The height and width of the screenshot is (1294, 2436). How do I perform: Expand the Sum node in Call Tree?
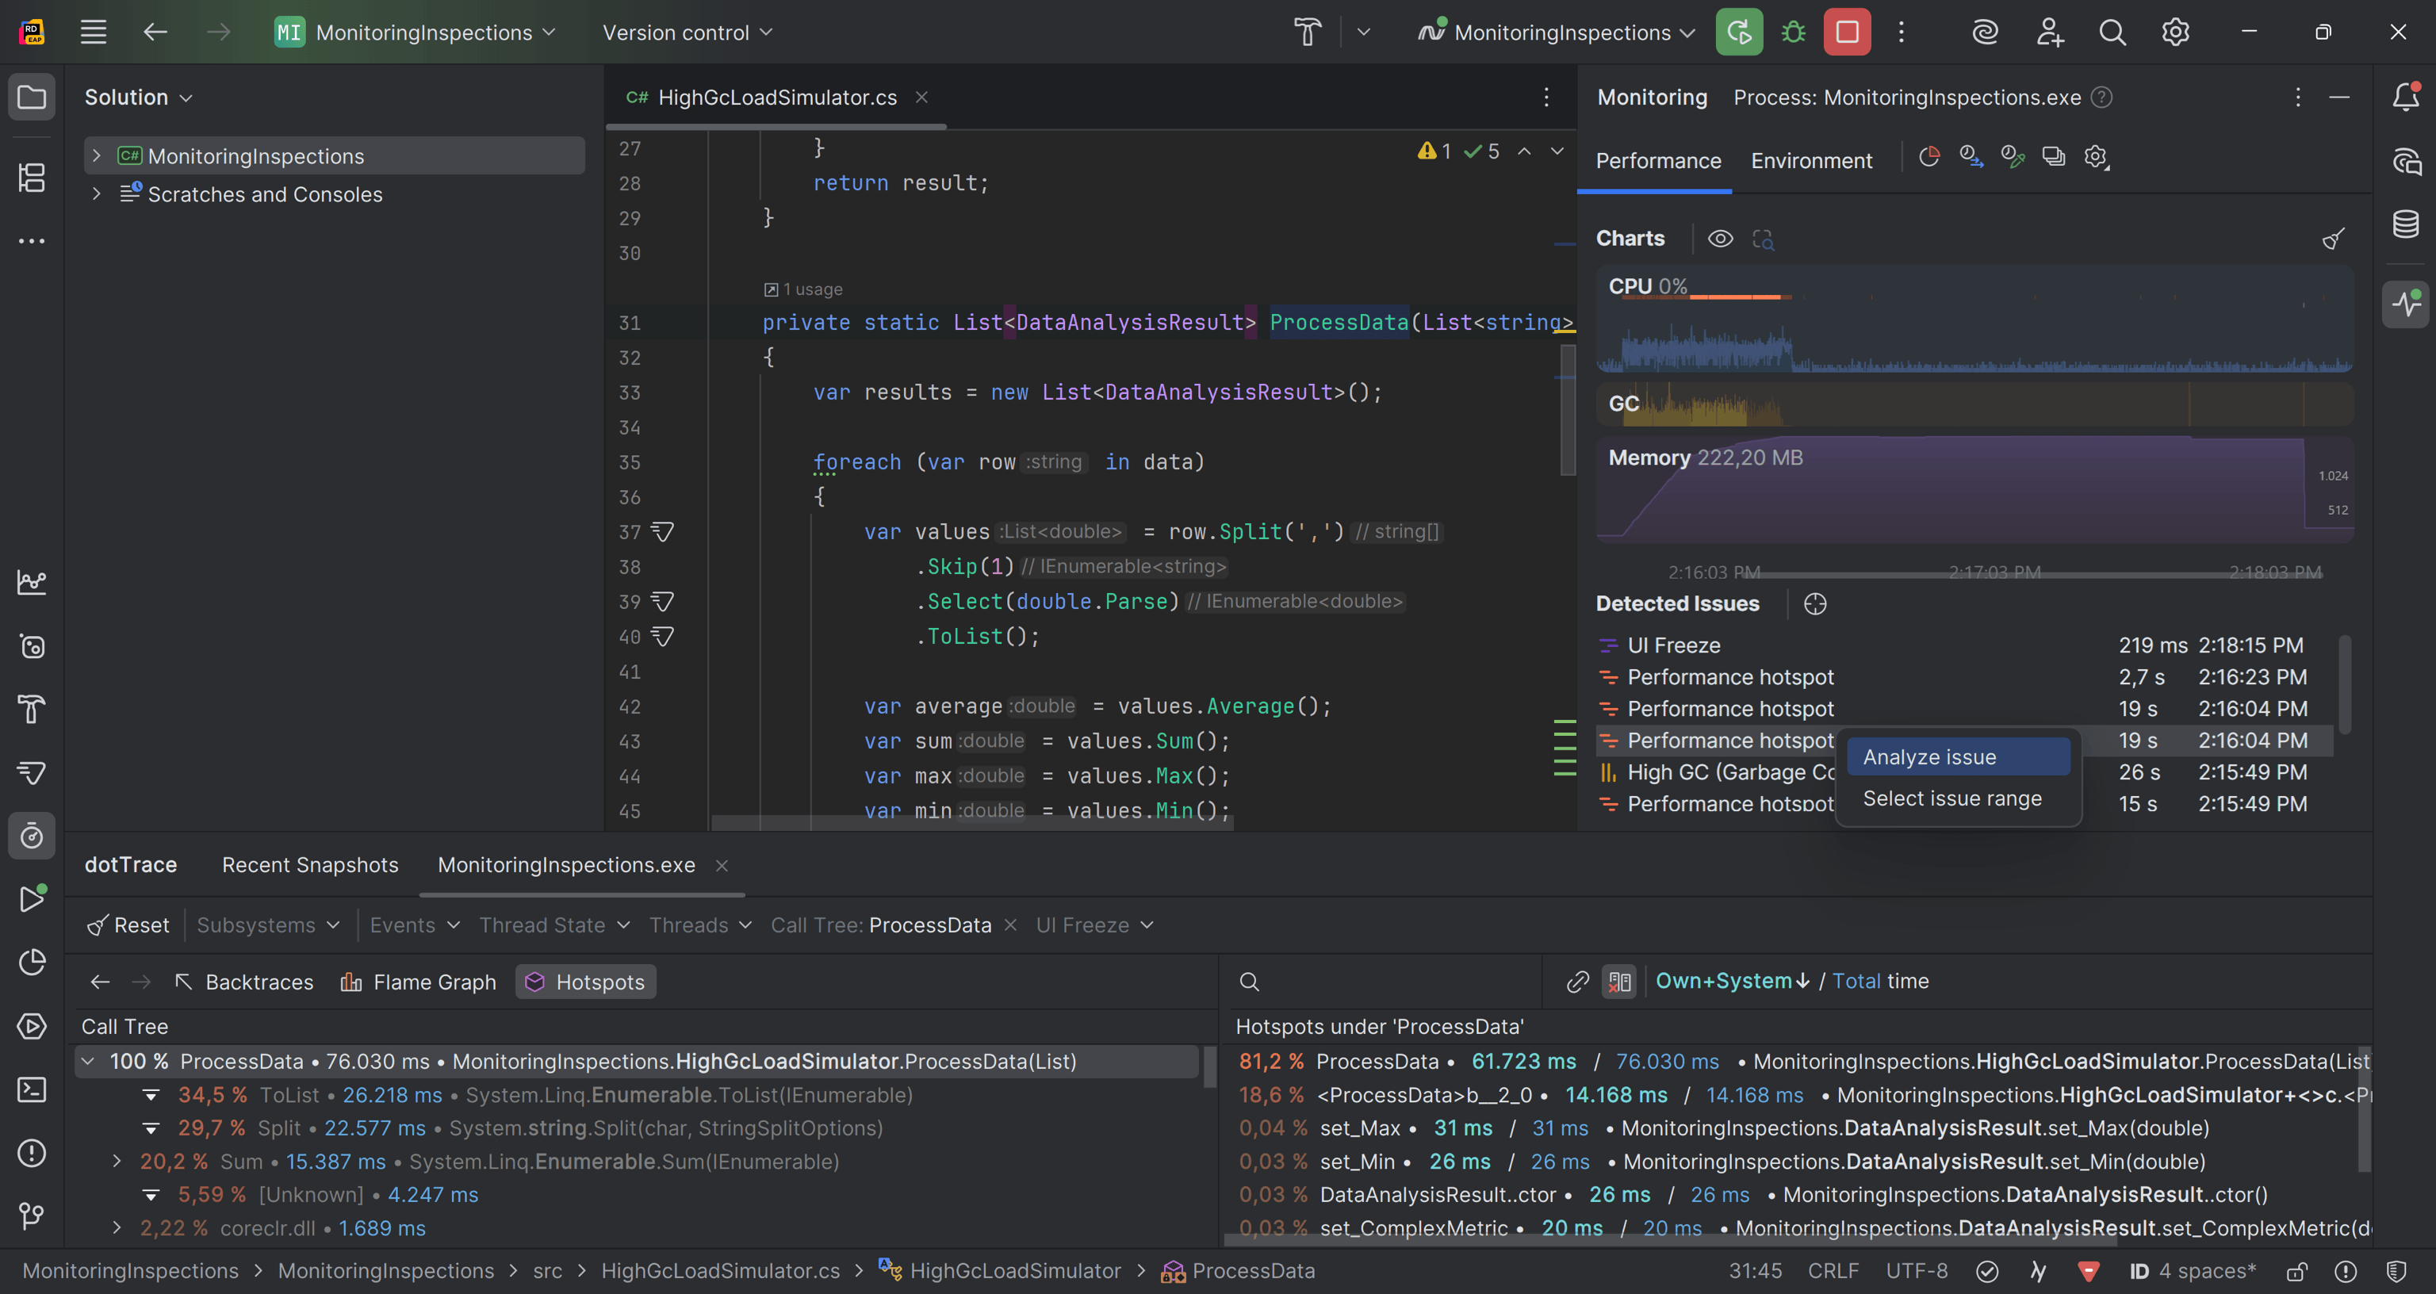click(117, 1161)
